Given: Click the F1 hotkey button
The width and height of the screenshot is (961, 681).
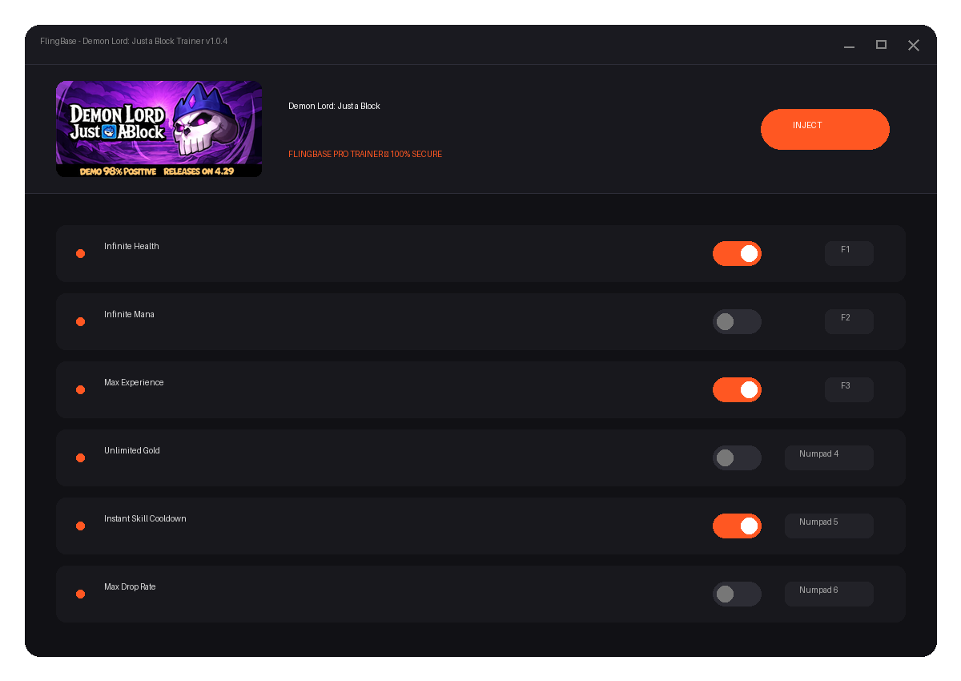Looking at the screenshot, I should (x=849, y=253).
